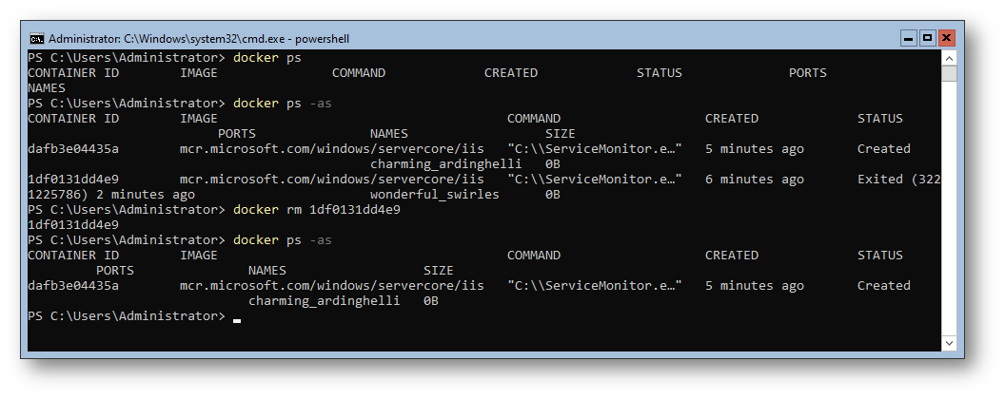Click the cmd.exe icon in title bar

(37, 38)
